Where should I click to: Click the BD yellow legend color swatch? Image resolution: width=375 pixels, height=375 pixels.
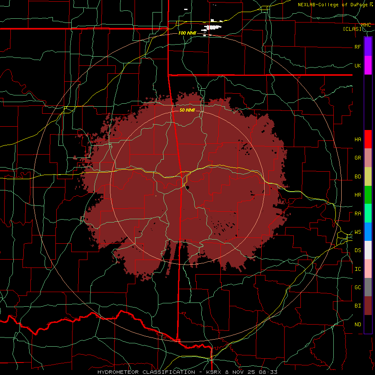pyautogui.click(x=368, y=176)
